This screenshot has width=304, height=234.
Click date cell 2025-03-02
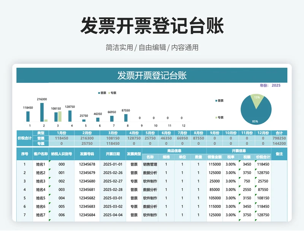click(x=113, y=207)
